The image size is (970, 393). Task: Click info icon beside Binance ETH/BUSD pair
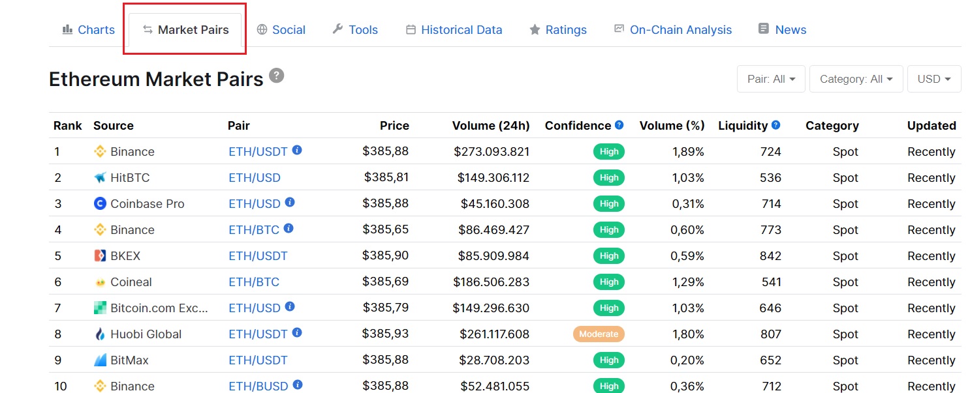298,385
